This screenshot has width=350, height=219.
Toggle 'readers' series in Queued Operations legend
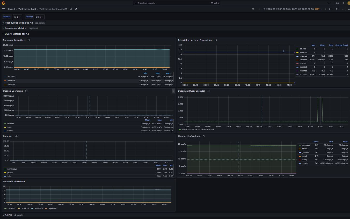click(x=11, y=124)
